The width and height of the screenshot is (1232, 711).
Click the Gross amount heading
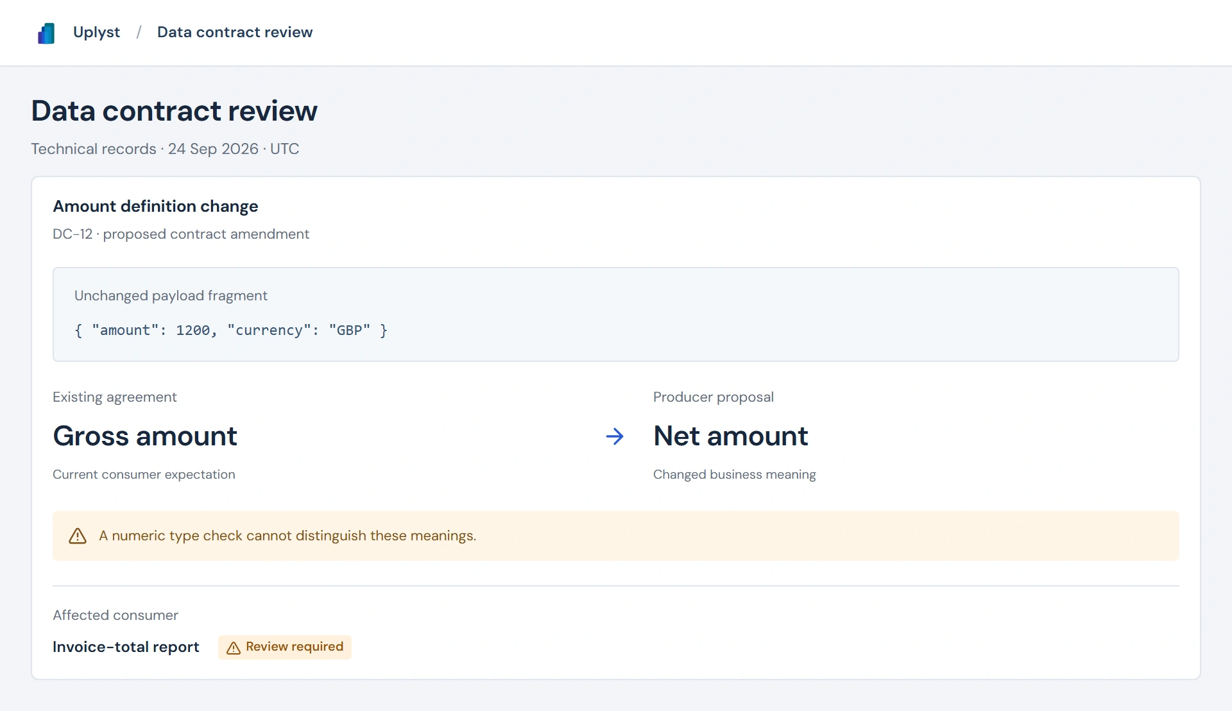pyautogui.click(x=145, y=436)
